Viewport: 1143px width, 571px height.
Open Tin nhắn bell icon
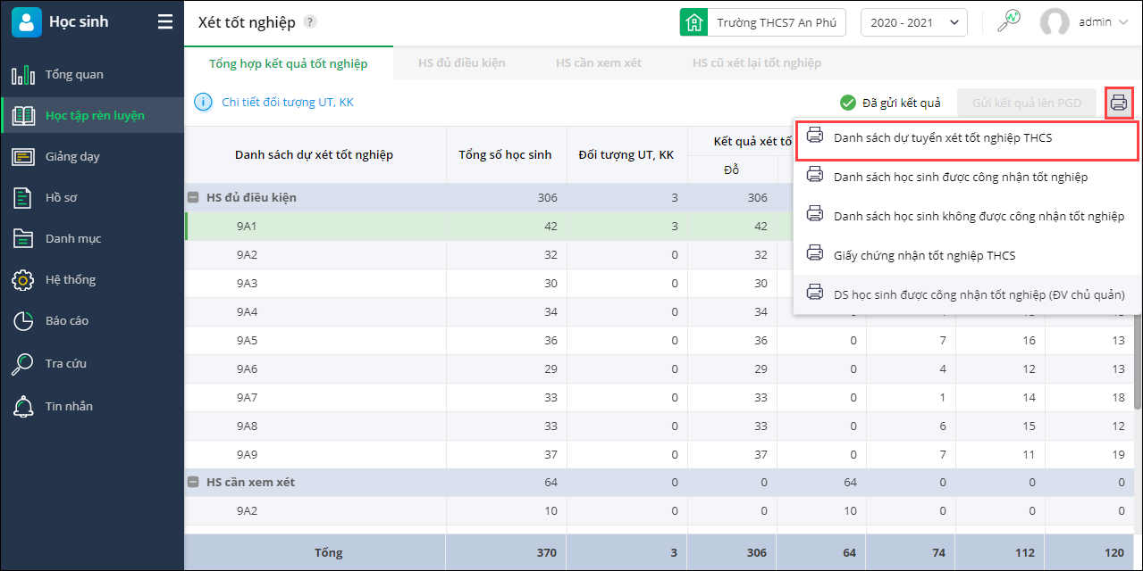point(23,406)
